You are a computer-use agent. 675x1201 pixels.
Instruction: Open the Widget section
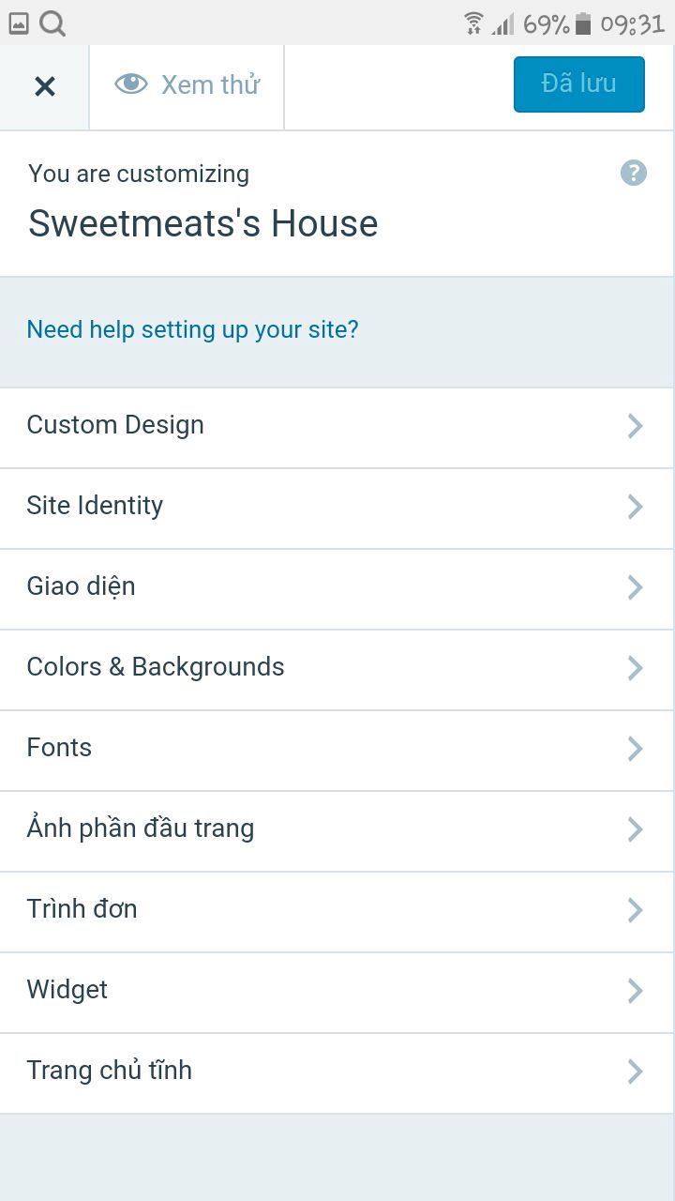coord(337,993)
